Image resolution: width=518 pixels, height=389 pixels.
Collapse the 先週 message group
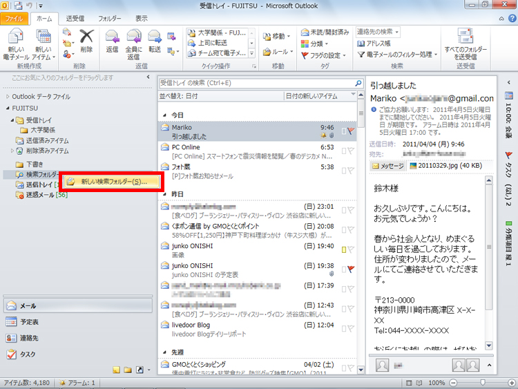pos(164,352)
